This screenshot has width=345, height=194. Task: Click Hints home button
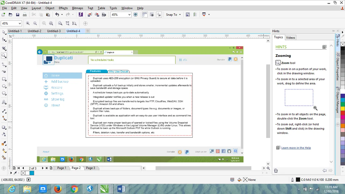click(x=276, y=170)
